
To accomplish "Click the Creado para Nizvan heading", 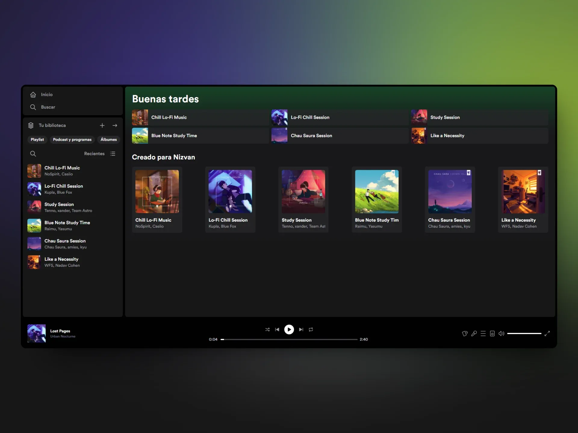I will (163, 157).
